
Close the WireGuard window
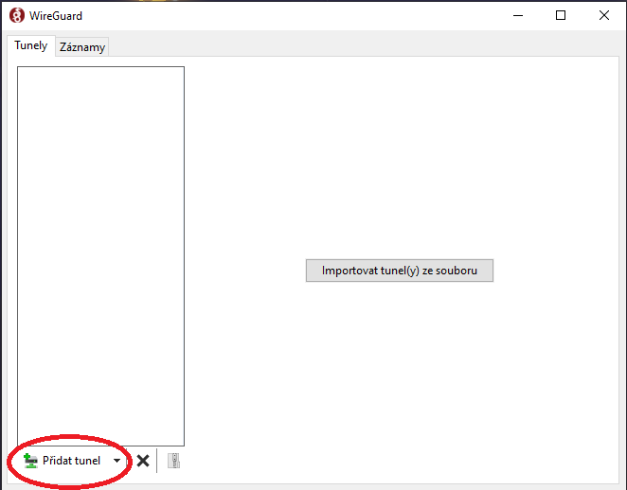pos(604,15)
